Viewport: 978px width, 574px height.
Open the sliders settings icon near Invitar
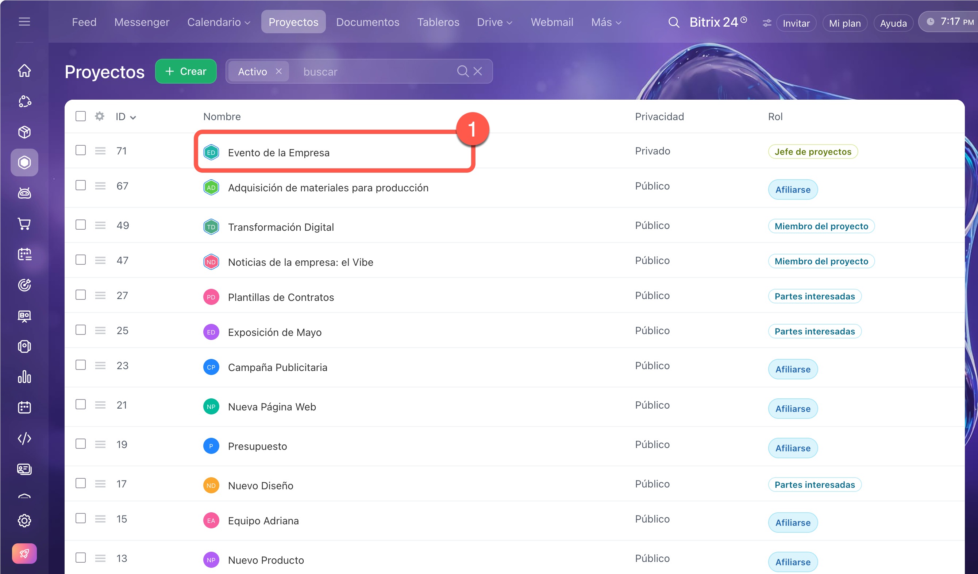(767, 23)
